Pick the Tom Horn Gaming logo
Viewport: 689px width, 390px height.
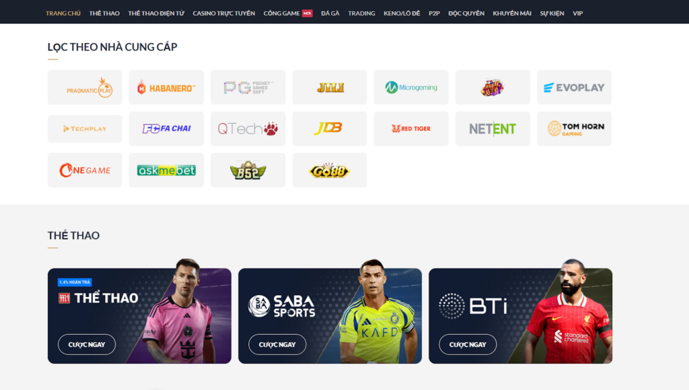(575, 129)
